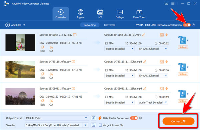Toggle 120× Faster Conversion switch
Viewport: 200px width, 130px height.
[134, 118]
